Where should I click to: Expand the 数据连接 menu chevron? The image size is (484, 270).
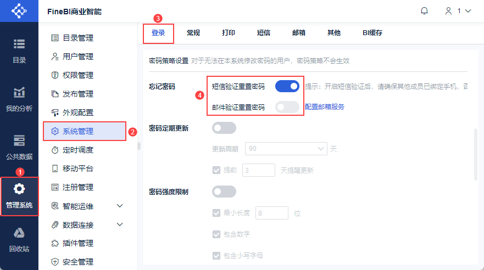120,224
